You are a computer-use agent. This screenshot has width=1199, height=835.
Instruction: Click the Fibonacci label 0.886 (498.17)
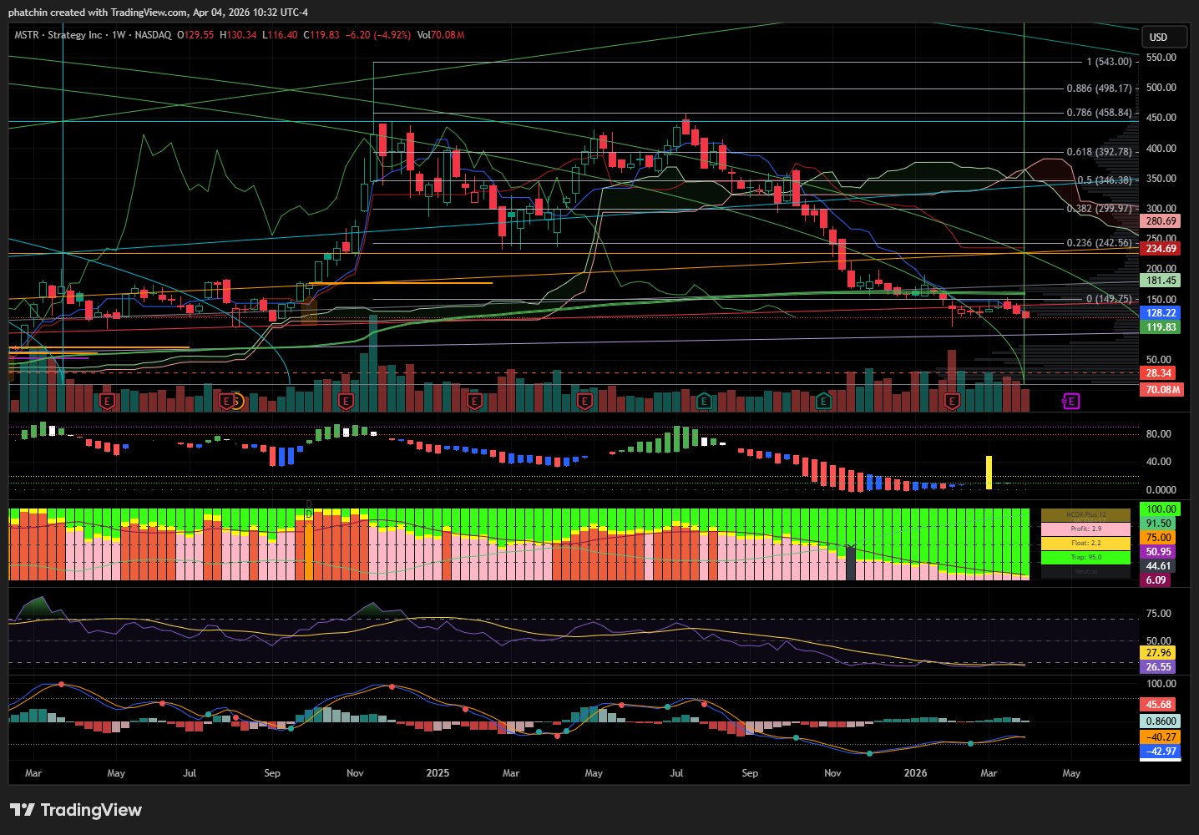click(1100, 89)
